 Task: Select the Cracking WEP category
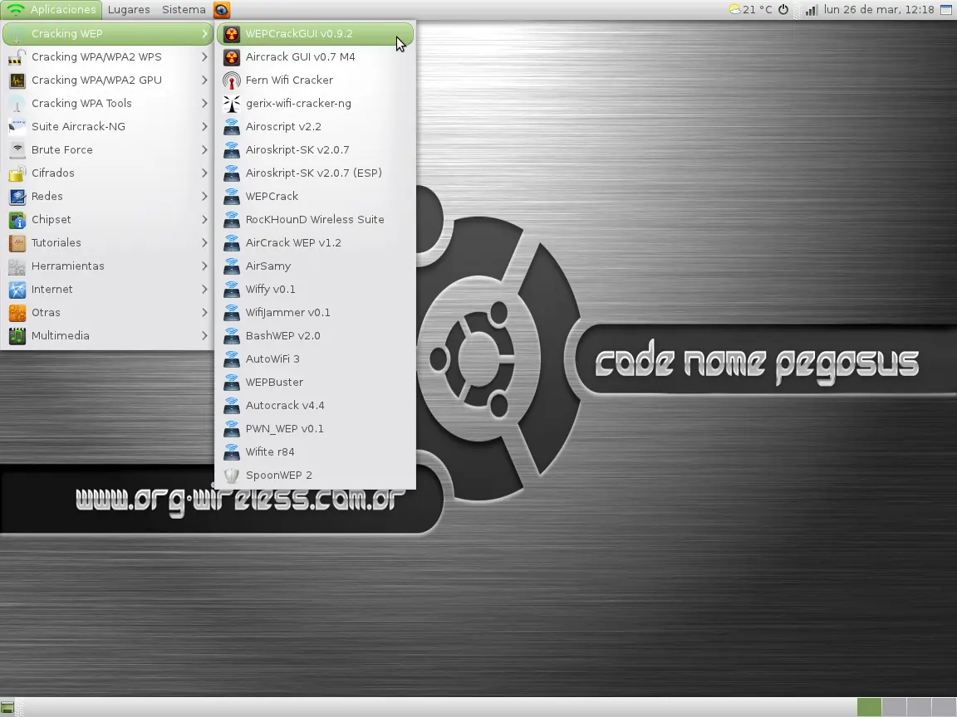tap(107, 34)
